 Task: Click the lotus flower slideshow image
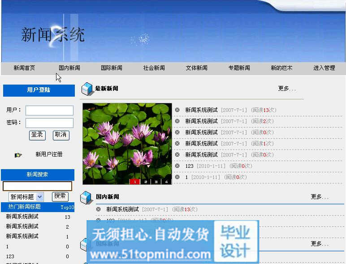point(127,144)
